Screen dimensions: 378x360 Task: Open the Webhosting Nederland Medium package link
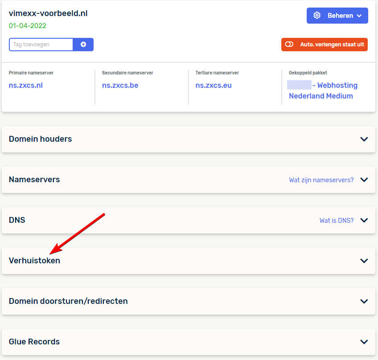(323, 91)
